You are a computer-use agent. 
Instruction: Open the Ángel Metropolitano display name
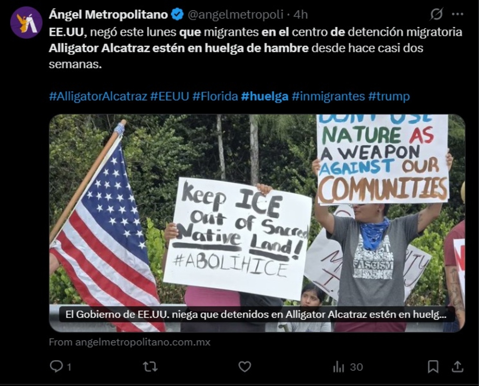108,15
